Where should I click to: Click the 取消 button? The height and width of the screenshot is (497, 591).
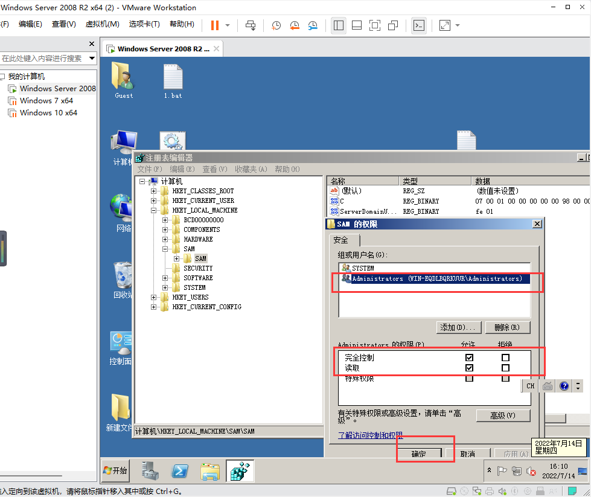pos(468,454)
